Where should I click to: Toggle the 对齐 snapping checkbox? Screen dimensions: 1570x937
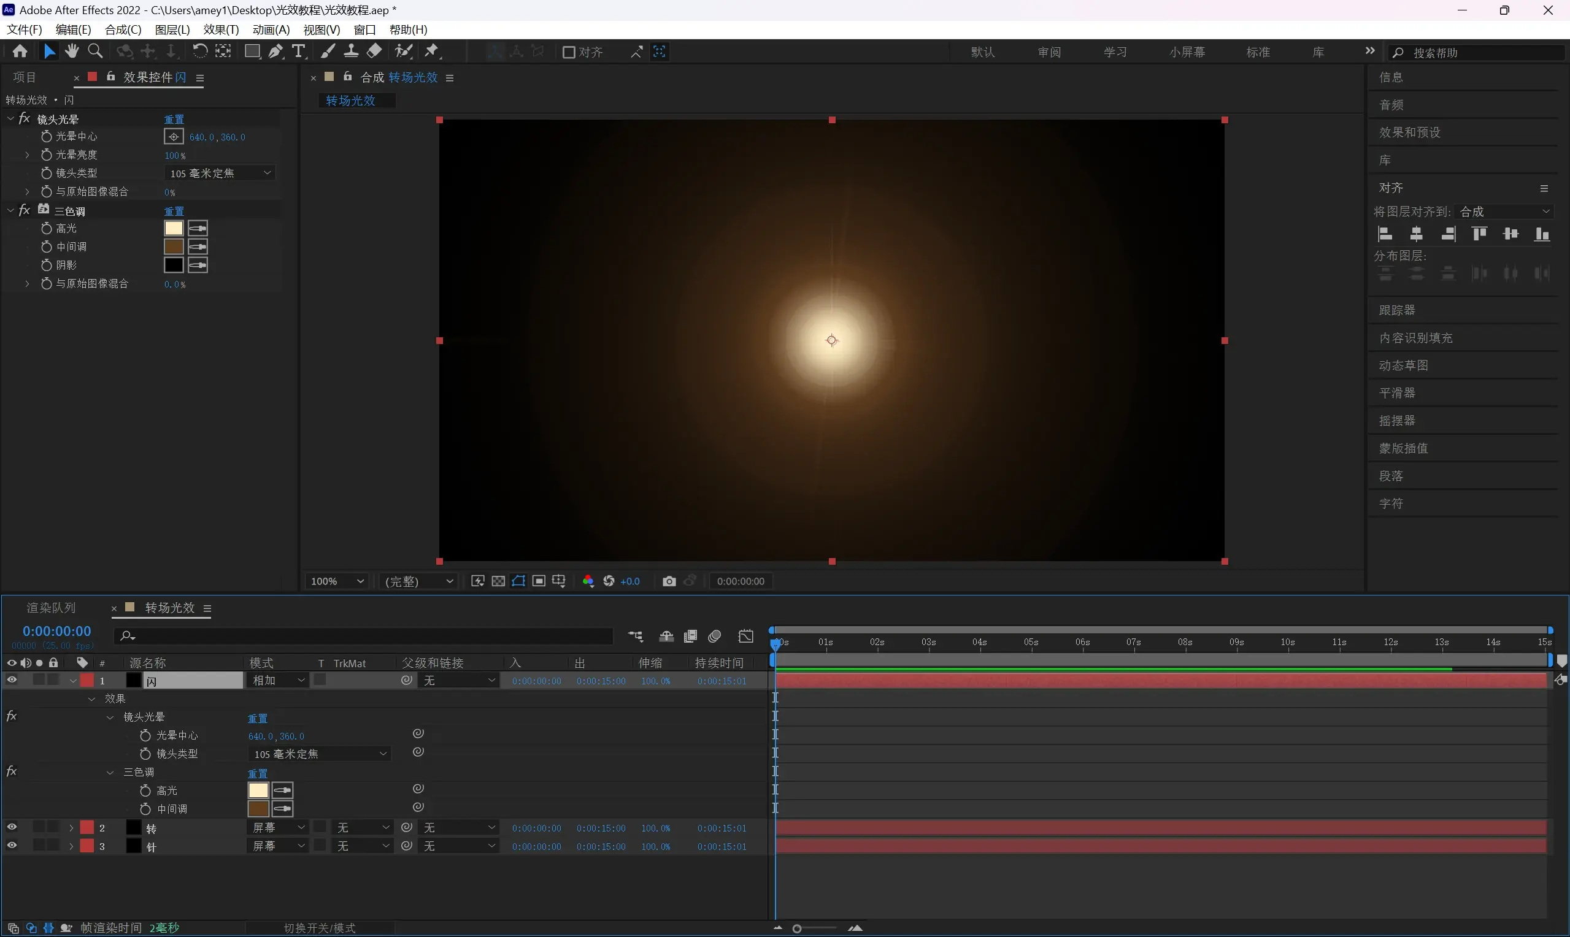point(568,52)
